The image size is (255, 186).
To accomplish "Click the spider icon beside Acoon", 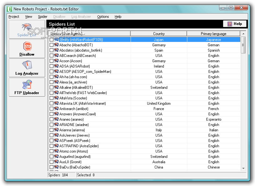I will pyautogui.click(x=56, y=61).
